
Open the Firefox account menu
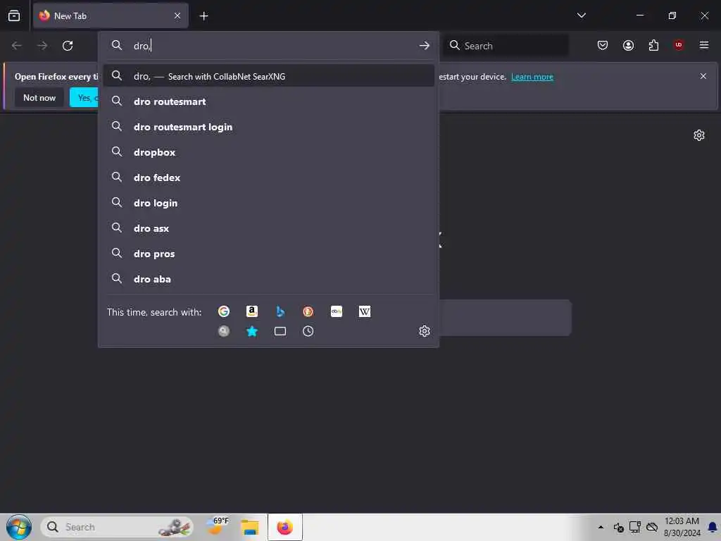coord(628,45)
